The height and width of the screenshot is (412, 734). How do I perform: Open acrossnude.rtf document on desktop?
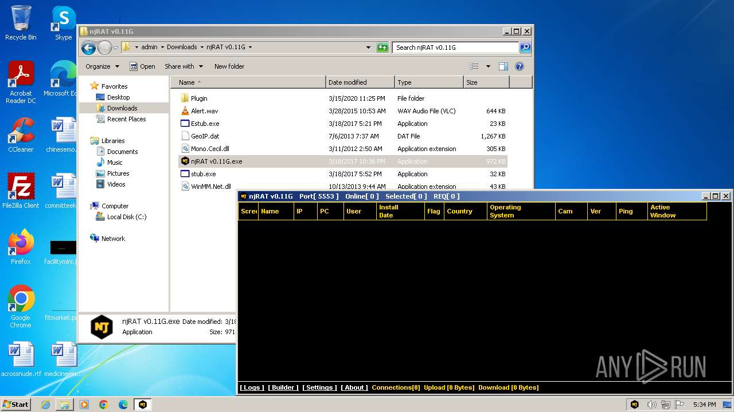coord(21,359)
